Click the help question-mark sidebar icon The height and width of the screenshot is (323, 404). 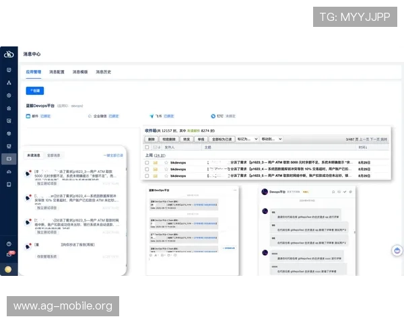coord(9,244)
